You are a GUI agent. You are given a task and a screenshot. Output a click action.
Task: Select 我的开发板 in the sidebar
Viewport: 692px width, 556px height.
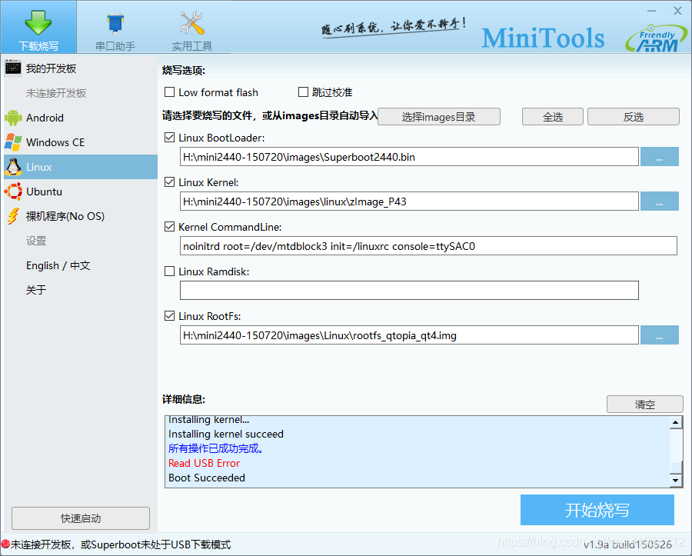80,68
